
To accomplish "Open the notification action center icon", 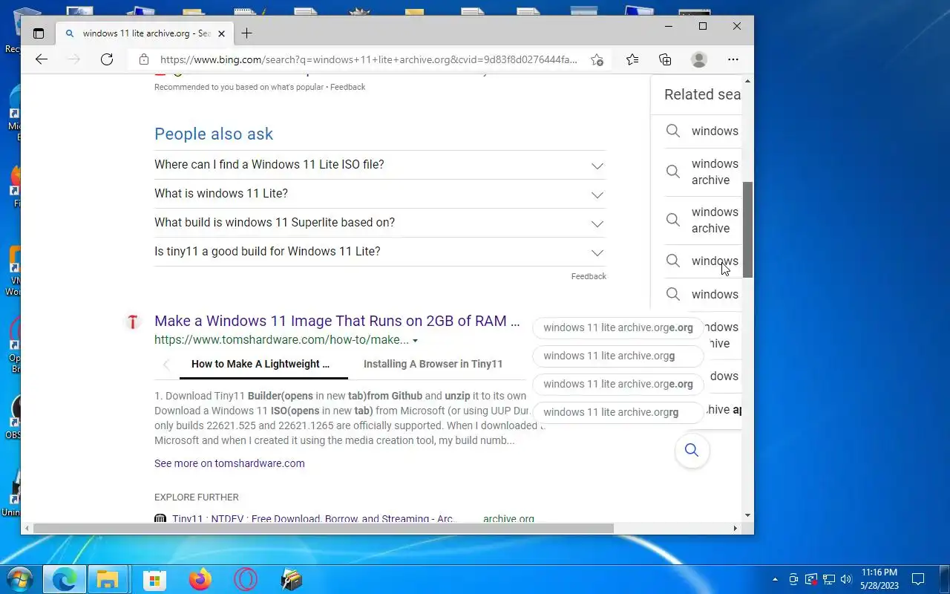I will 918,579.
